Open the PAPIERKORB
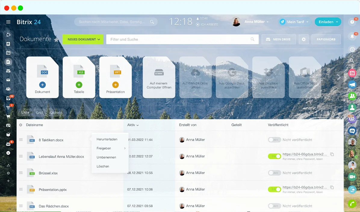 (326, 39)
